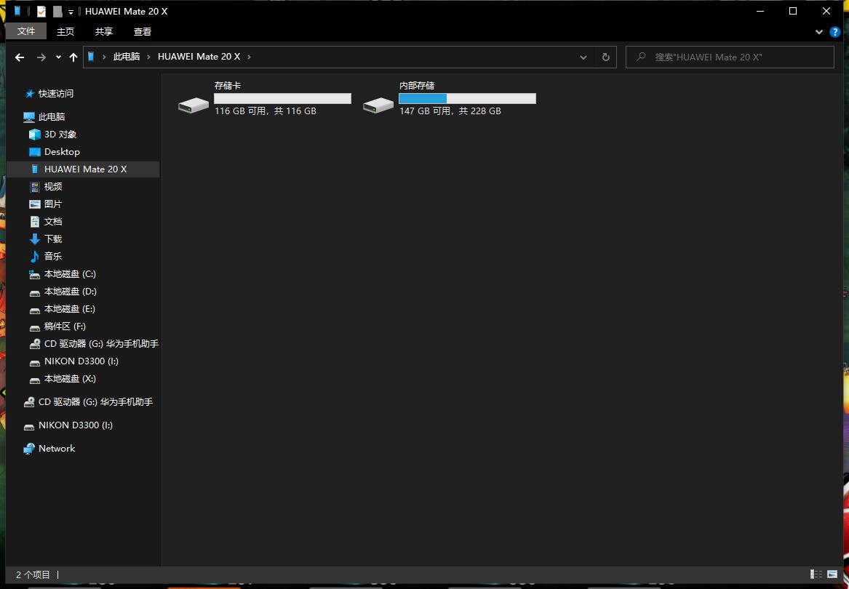The image size is (849, 589).
Task: Click the 音乐 note icon
Action: 35,256
